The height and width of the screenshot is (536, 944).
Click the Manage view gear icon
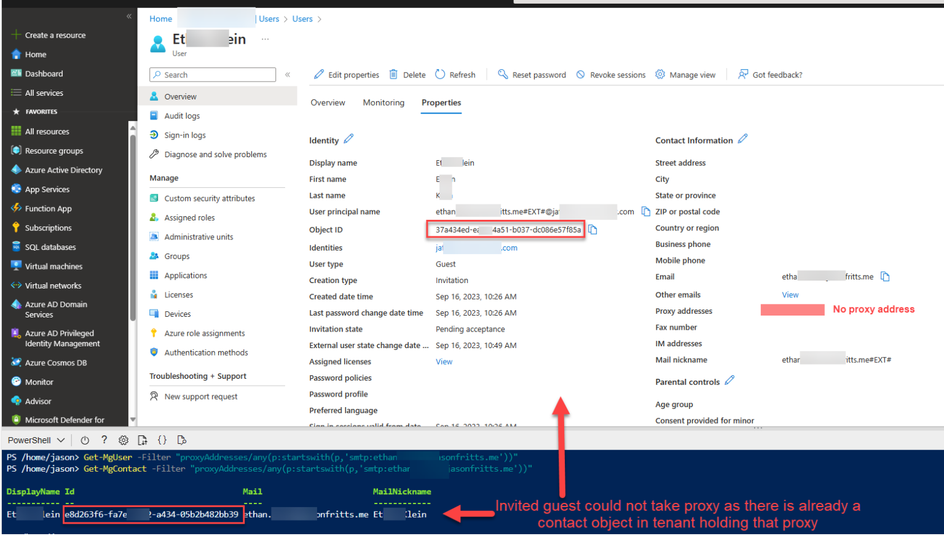point(659,74)
